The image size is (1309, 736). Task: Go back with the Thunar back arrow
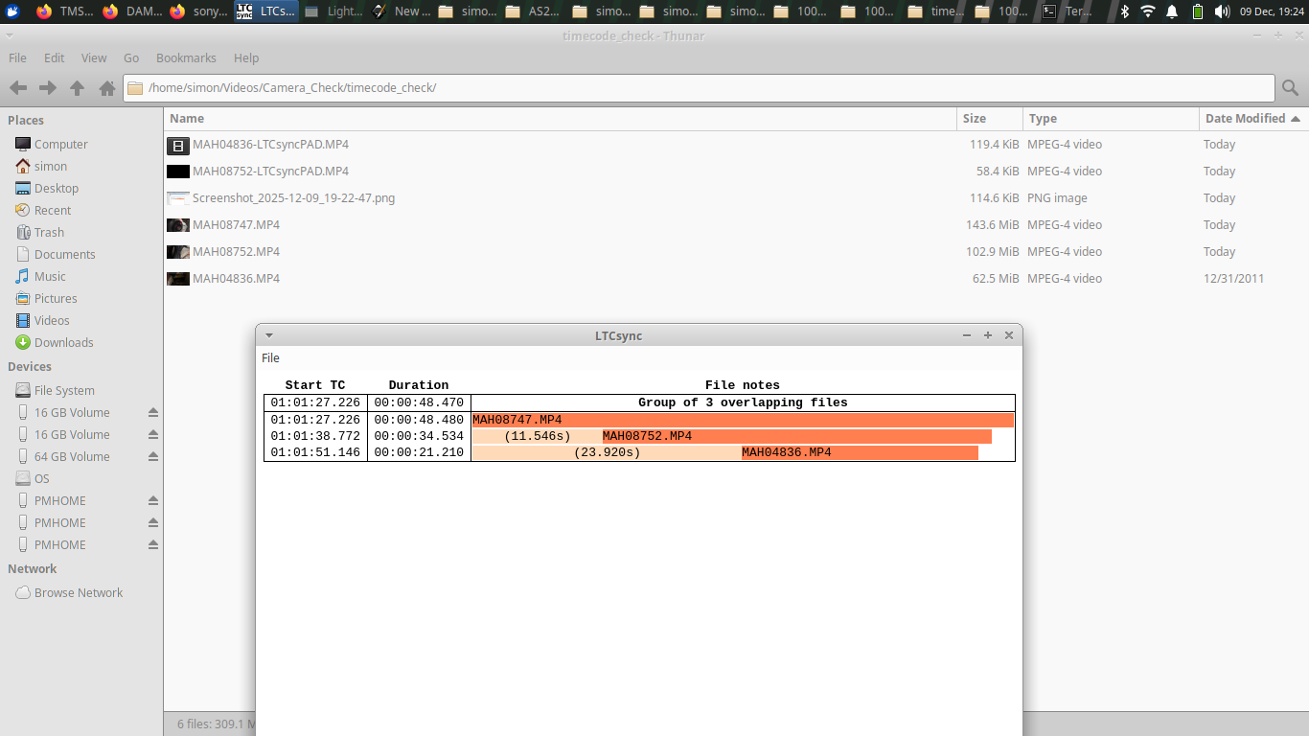pos(17,88)
